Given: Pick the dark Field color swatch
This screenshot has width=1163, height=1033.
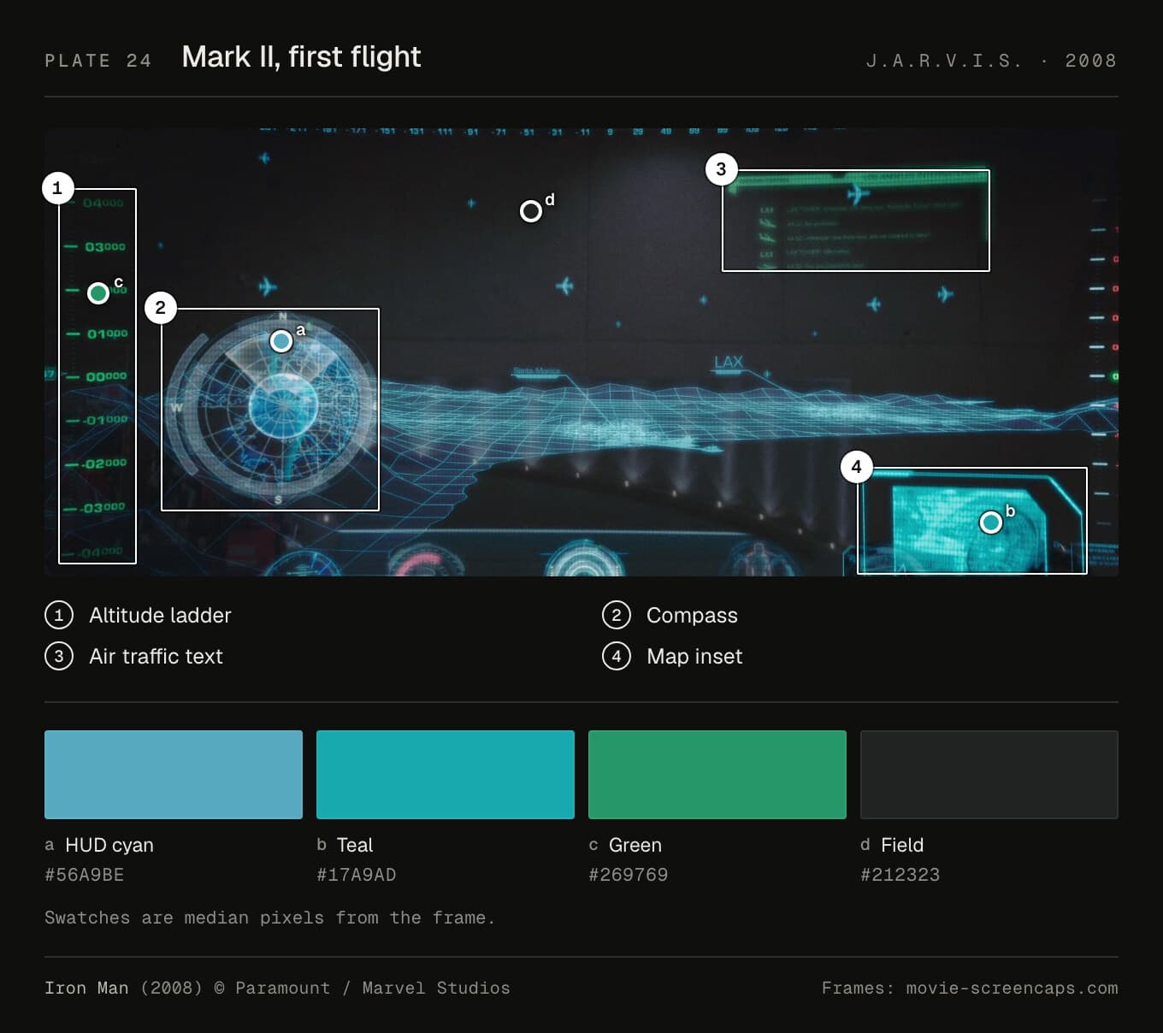Looking at the screenshot, I should click(989, 775).
